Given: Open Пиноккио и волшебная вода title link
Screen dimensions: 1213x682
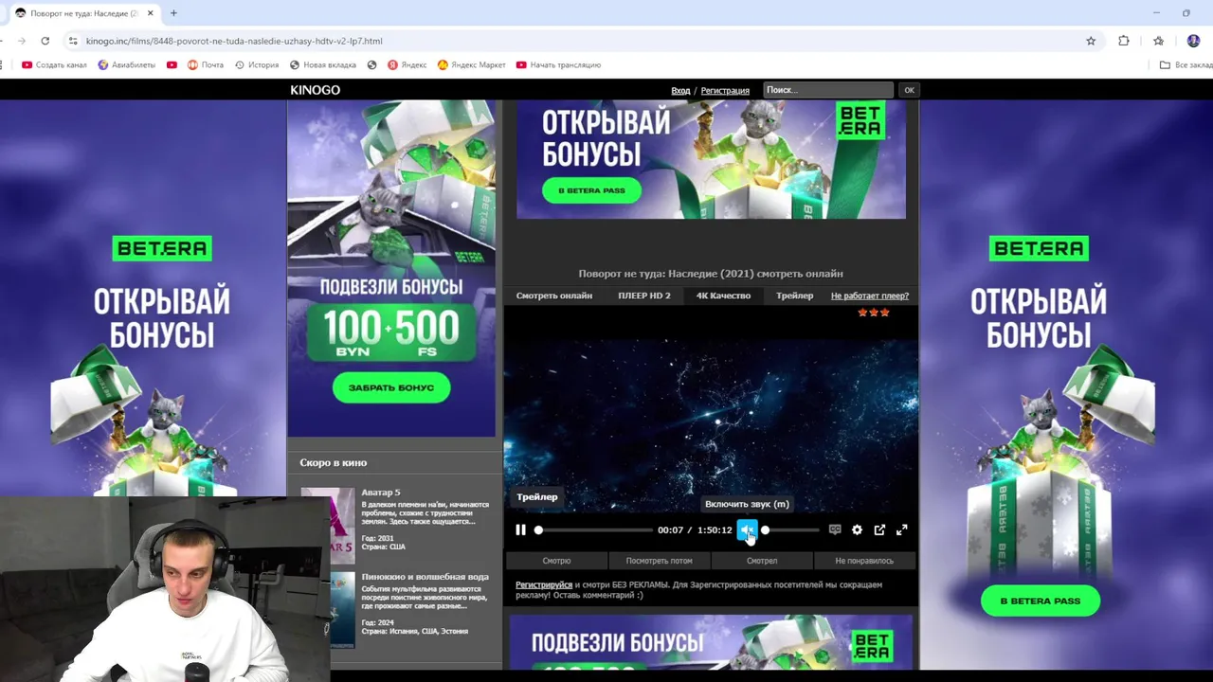Looking at the screenshot, I should [x=425, y=576].
